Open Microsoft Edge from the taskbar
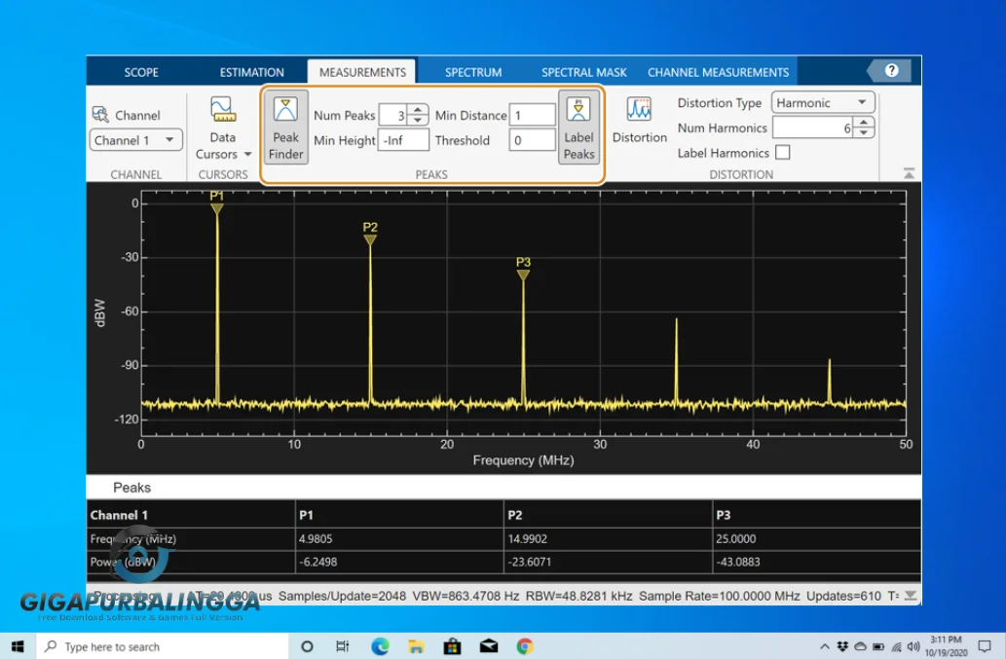 (x=380, y=646)
